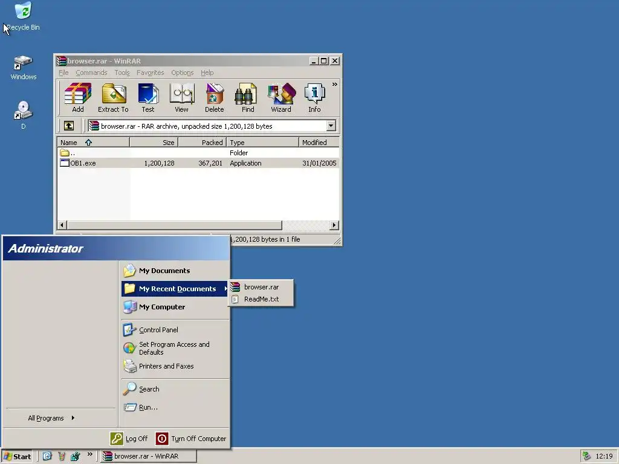The width and height of the screenshot is (619, 464).
Task: Open My Computer from Start menu
Action: pyautogui.click(x=175, y=307)
